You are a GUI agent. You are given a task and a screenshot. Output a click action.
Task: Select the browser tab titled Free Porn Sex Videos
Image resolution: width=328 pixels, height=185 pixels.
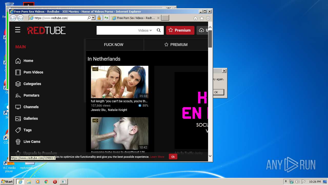136,18
